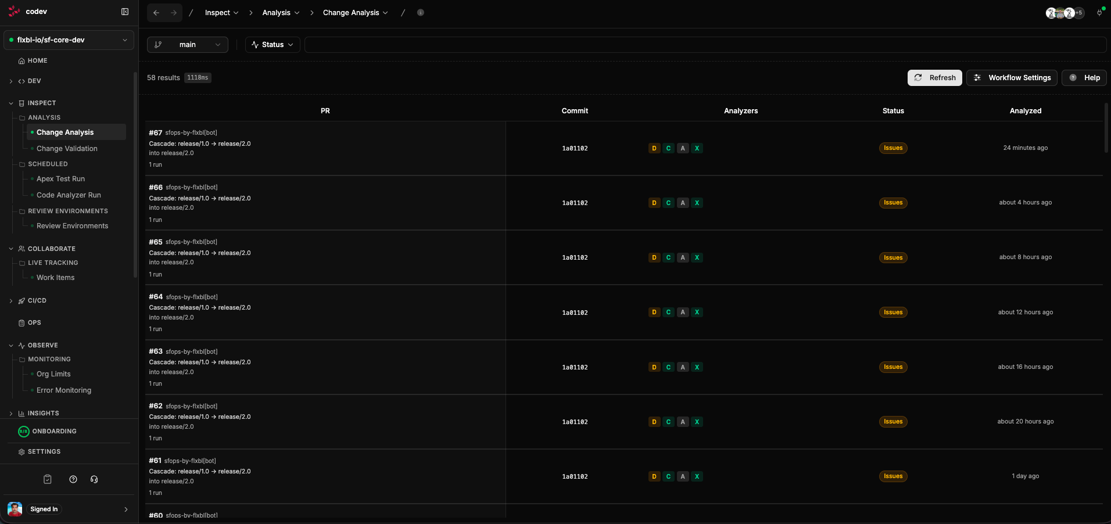Select the headset support icon in sidebar footer

tap(94, 479)
